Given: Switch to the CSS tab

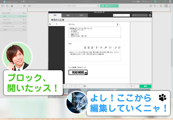Looking at the screenshot, I should click(81, 15).
